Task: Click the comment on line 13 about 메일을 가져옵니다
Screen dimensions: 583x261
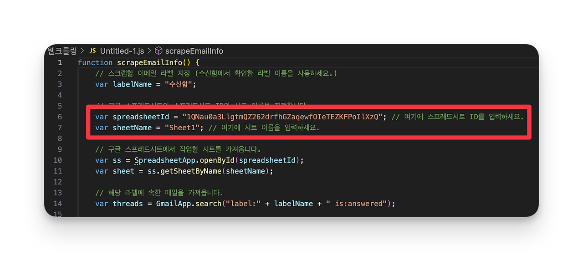Action: (x=159, y=192)
